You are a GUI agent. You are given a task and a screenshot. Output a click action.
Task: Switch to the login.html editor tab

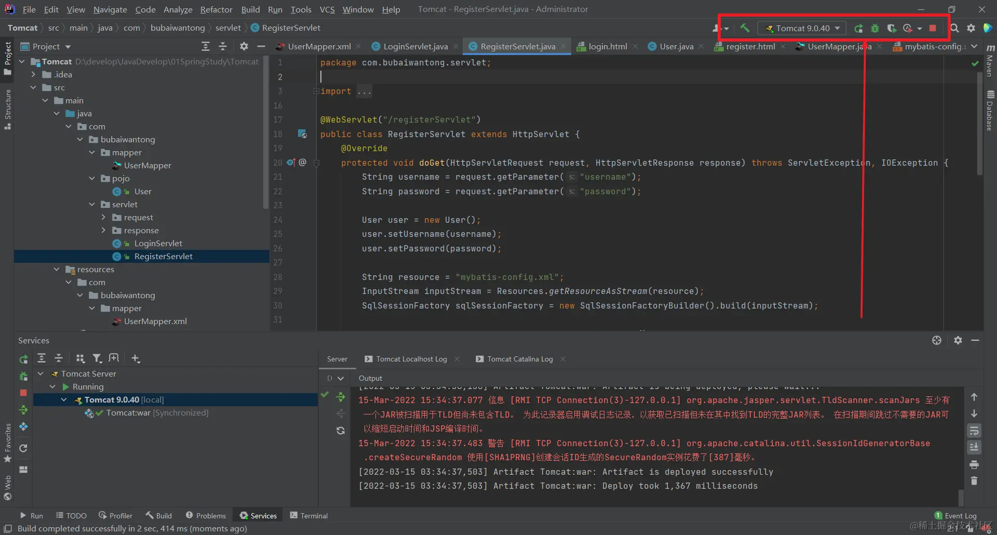coord(608,46)
